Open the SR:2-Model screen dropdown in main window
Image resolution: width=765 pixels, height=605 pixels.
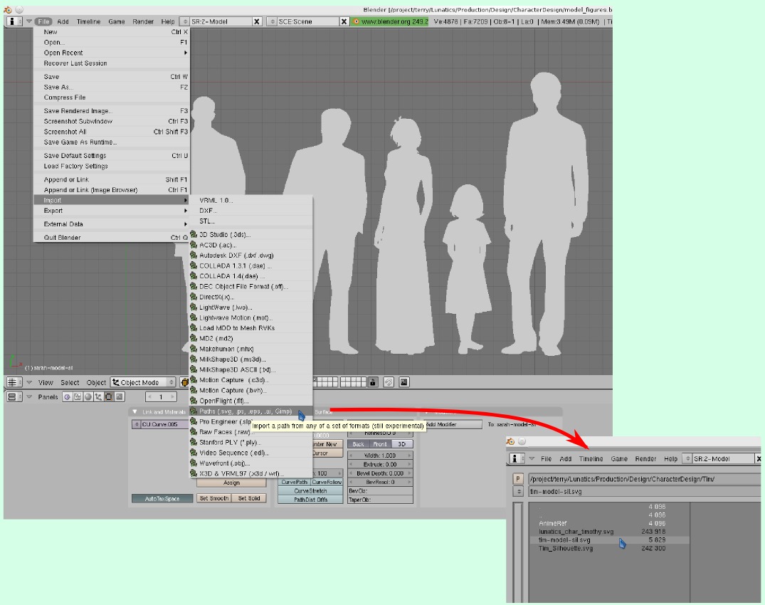pos(185,21)
